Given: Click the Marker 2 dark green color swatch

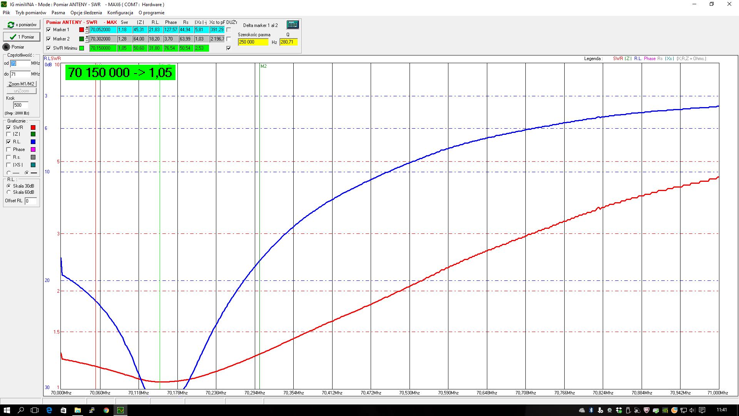Looking at the screenshot, I should click(82, 39).
